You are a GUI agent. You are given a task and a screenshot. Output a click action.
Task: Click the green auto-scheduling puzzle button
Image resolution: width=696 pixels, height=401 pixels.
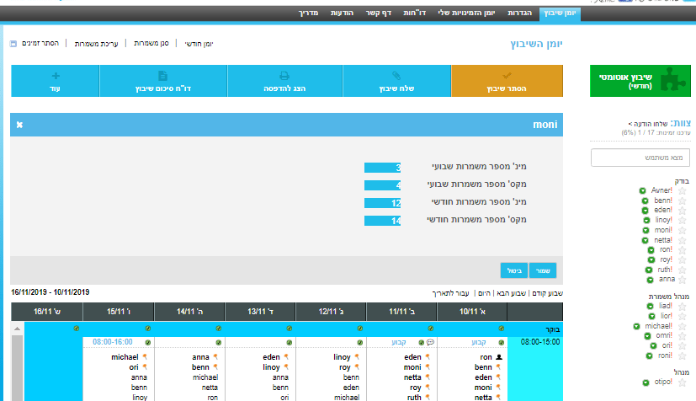tap(640, 81)
